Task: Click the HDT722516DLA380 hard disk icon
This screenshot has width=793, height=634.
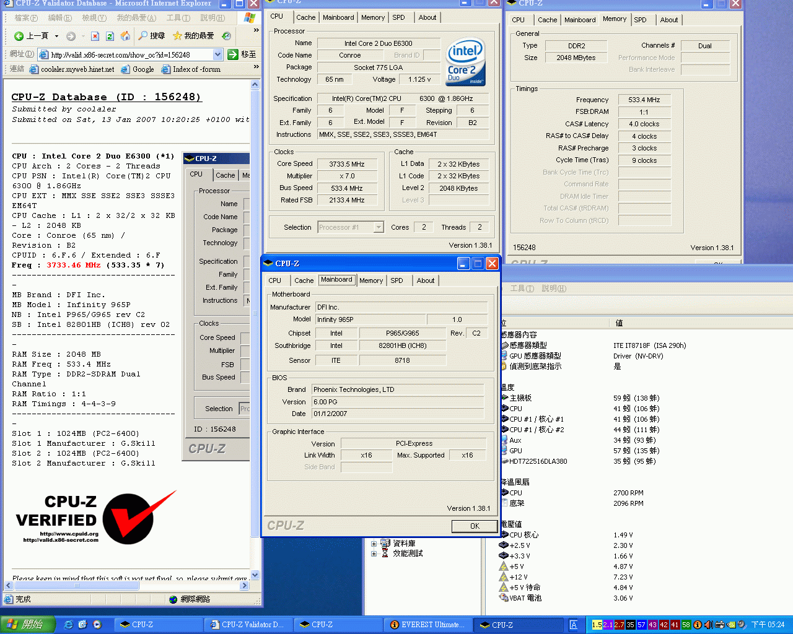Action: (504, 461)
